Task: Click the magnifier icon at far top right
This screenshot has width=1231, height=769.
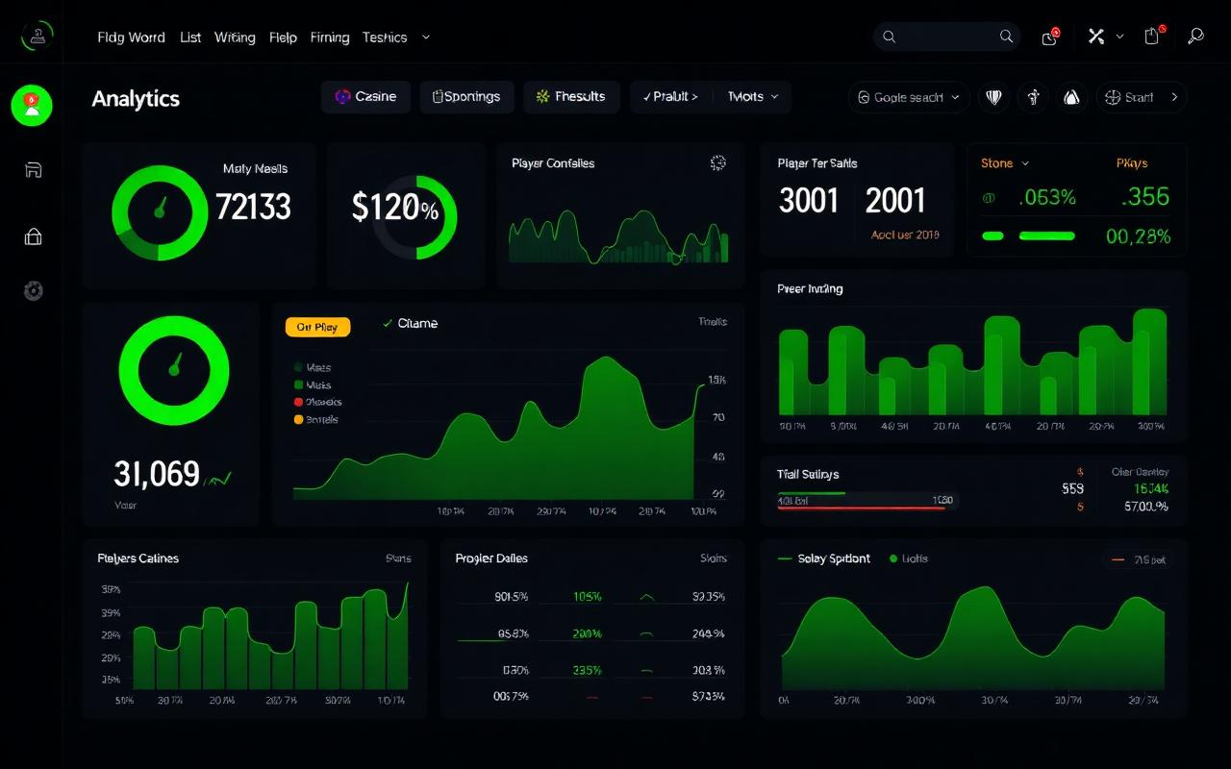Action: tap(1196, 37)
